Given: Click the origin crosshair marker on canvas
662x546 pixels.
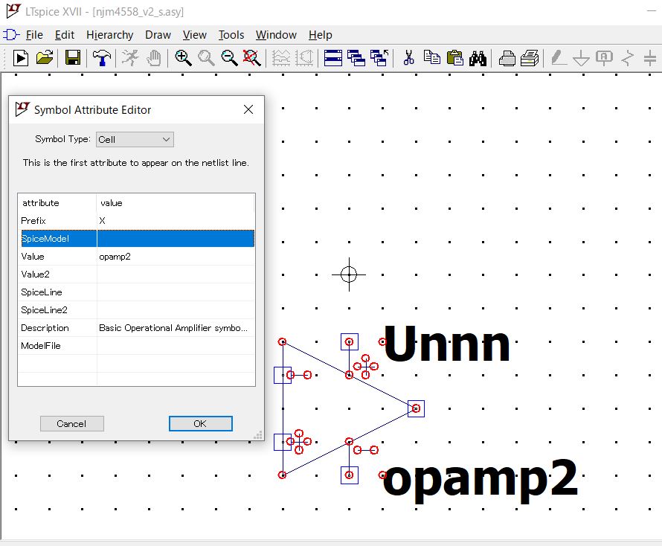Looking at the screenshot, I should [x=349, y=274].
